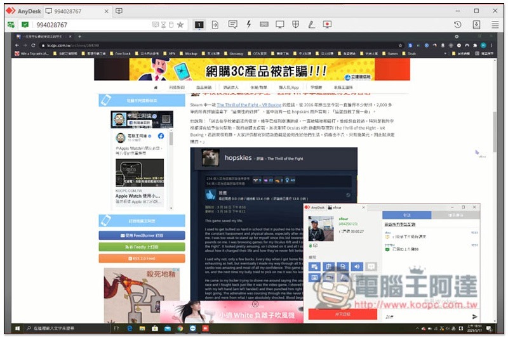
Task: Open the AnyDesk hamburger main menu
Action: [495, 25]
